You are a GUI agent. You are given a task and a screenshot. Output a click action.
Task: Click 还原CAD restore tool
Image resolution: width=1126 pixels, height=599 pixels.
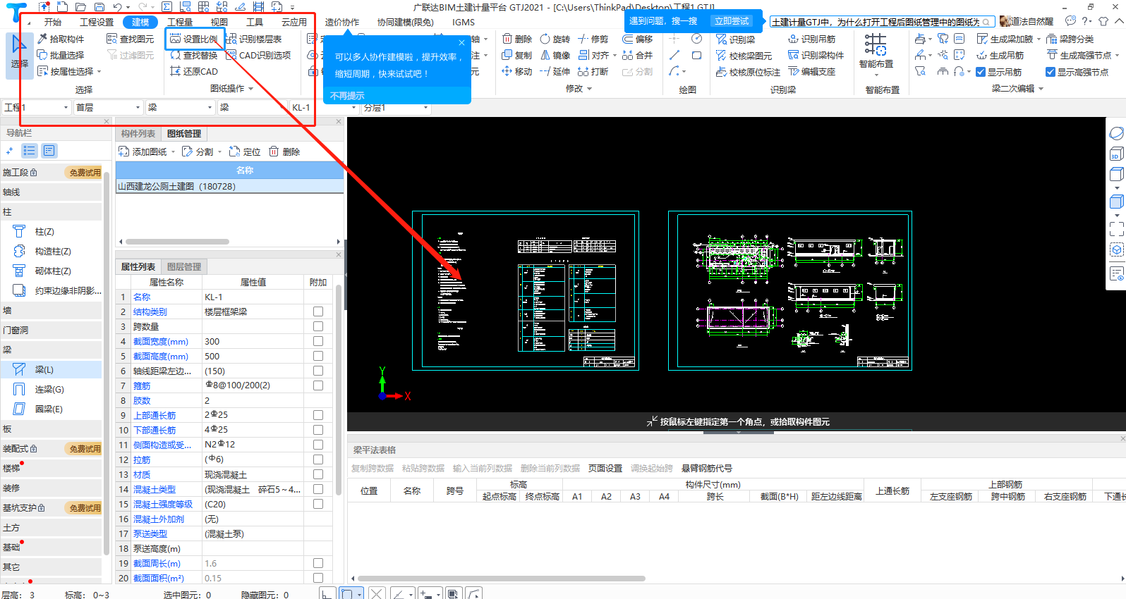tap(194, 71)
